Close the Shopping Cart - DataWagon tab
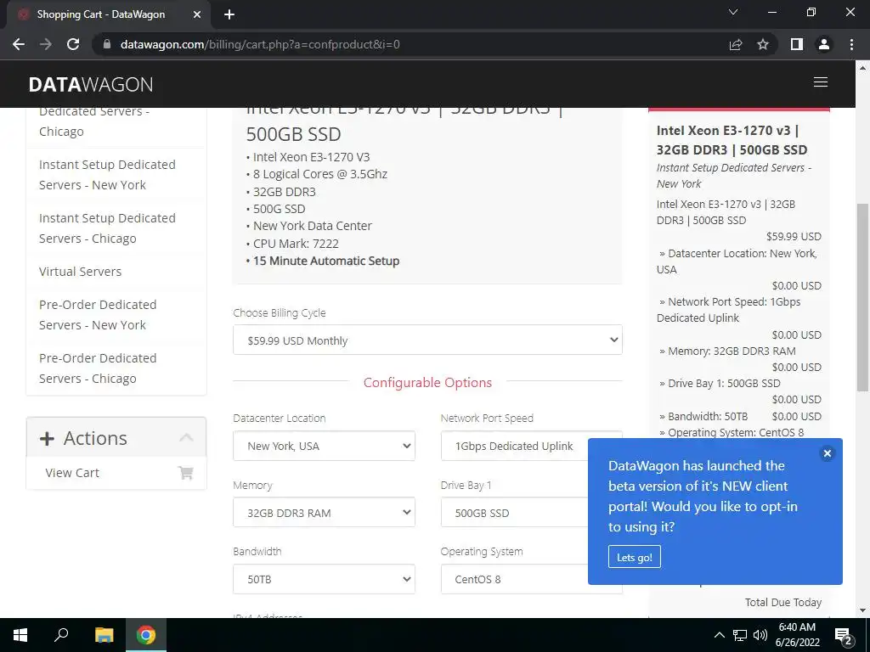 (196, 14)
